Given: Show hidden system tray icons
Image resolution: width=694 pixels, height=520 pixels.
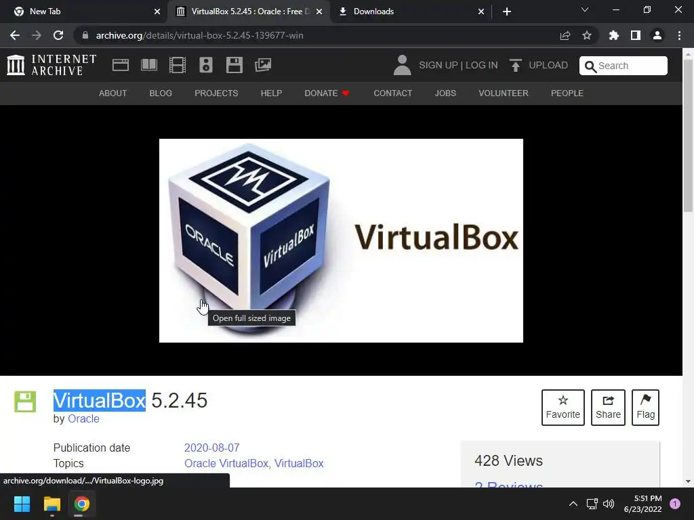Looking at the screenshot, I should 573,504.
